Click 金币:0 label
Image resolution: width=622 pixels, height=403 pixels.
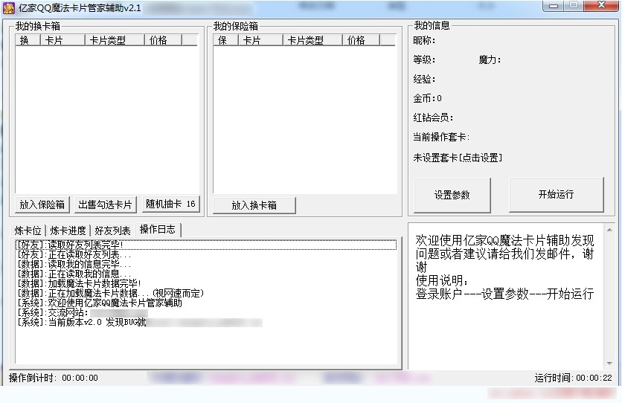pos(427,98)
